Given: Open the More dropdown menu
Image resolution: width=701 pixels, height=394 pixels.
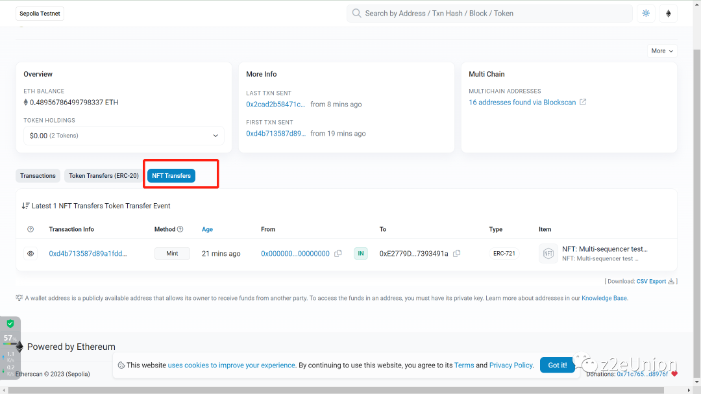Looking at the screenshot, I should tap(662, 51).
